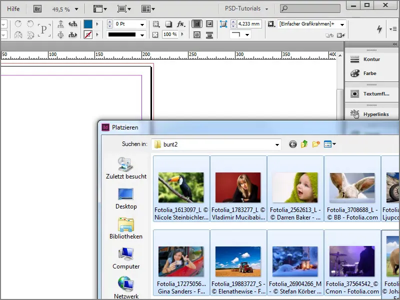Viewport: 400px width, 300px height.
Task: Open stroke weight 0 Pt dropdown
Action: click(x=142, y=24)
